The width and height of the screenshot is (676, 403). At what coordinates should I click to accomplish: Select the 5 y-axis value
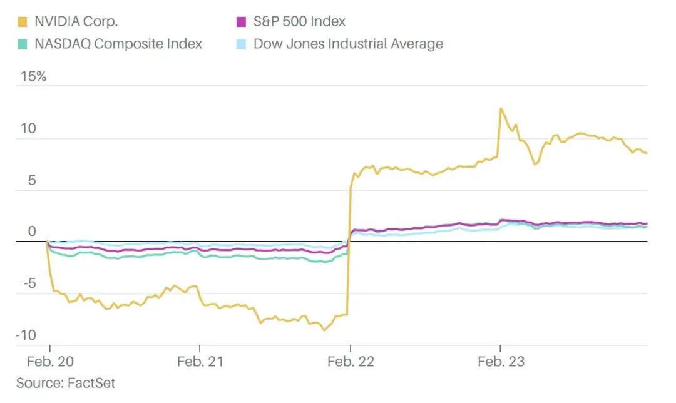click(32, 181)
